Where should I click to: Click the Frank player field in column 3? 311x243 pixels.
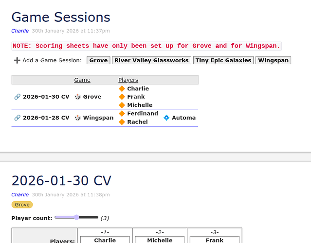214,240
